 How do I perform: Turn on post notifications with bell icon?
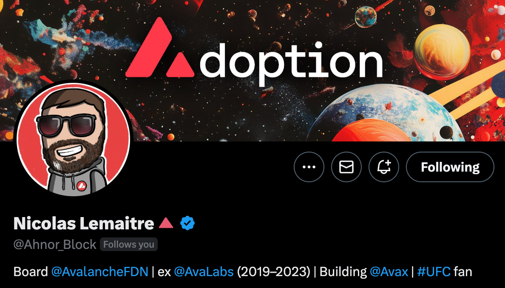[x=383, y=167]
